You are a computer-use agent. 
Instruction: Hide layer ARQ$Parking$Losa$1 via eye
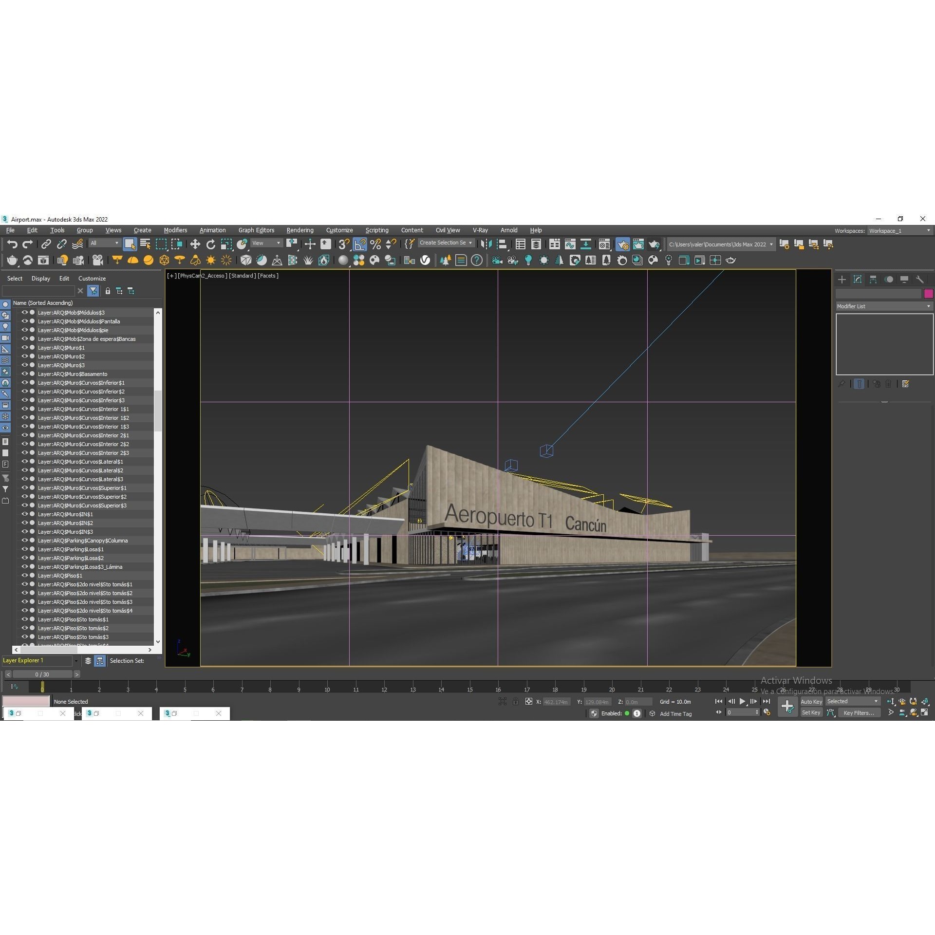coord(24,549)
